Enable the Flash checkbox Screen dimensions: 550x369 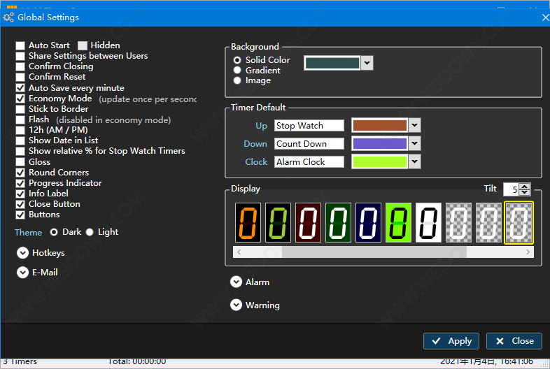tap(20, 120)
